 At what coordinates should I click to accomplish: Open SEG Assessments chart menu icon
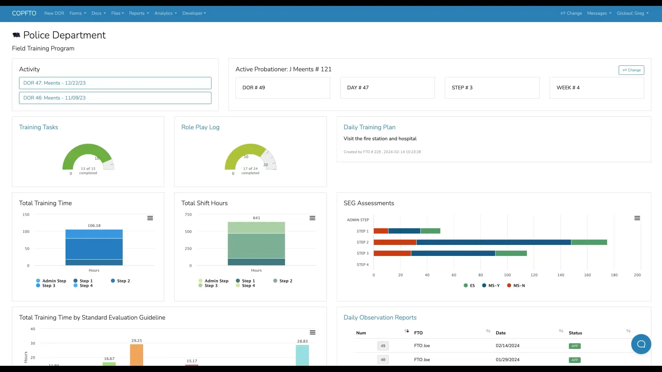click(637, 218)
